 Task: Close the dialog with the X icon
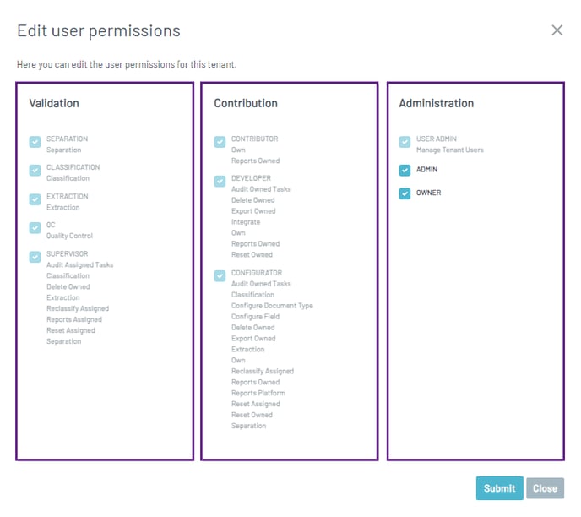[x=557, y=30]
